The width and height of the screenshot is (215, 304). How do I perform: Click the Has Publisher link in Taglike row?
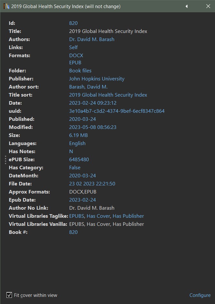pyautogui.click(x=128, y=216)
